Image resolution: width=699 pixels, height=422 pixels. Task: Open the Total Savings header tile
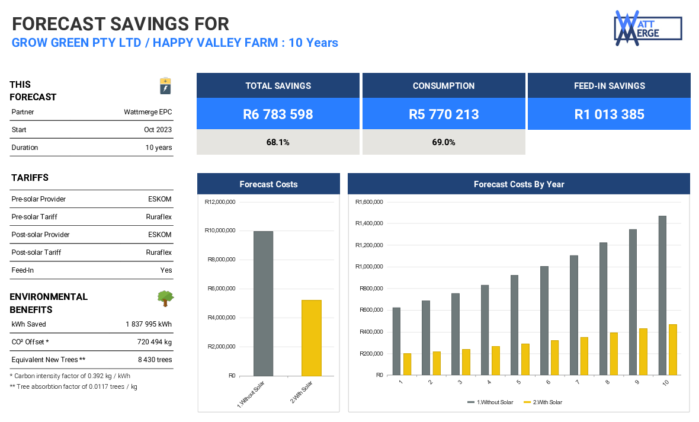coord(278,86)
